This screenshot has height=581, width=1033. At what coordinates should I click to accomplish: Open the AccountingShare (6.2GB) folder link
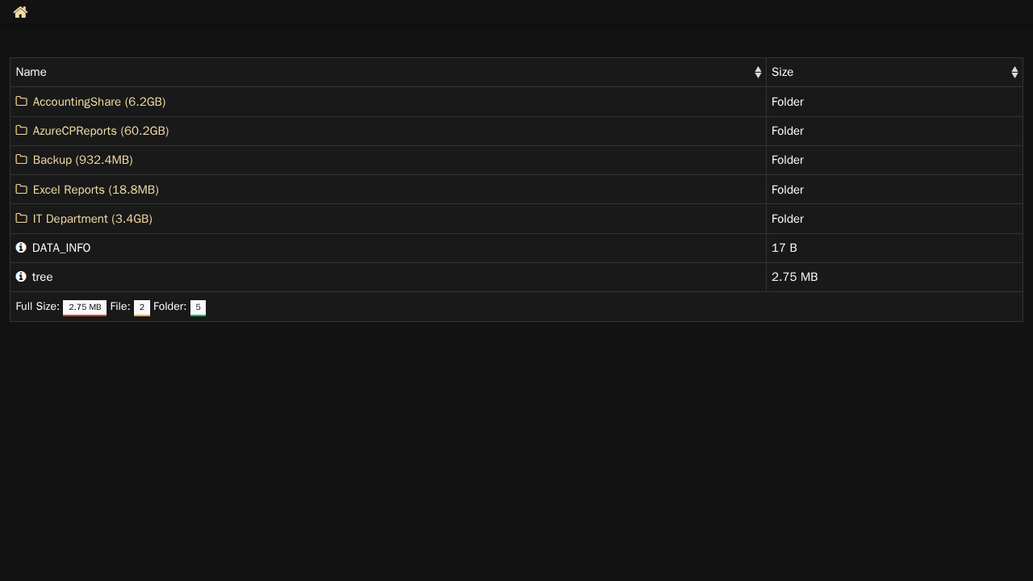tap(99, 102)
